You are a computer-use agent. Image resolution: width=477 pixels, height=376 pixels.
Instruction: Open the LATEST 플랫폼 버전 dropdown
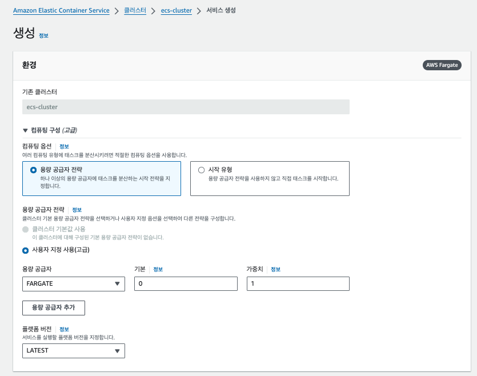(x=74, y=350)
